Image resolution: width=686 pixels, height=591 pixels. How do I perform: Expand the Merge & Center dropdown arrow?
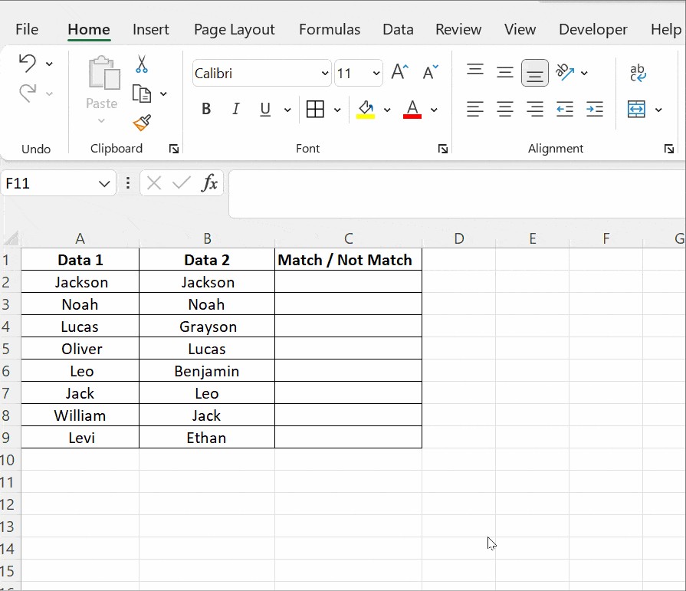[658, 110]
